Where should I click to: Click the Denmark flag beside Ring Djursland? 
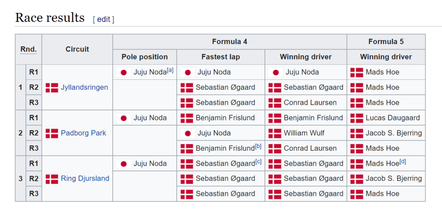click(51, 179)
